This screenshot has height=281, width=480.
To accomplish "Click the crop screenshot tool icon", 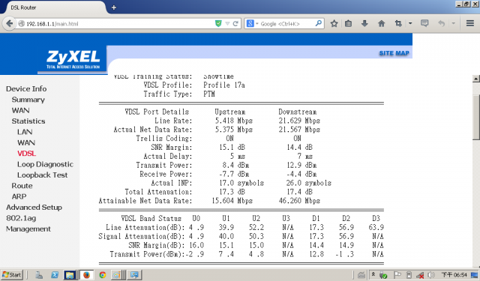I will click(398, 23).
